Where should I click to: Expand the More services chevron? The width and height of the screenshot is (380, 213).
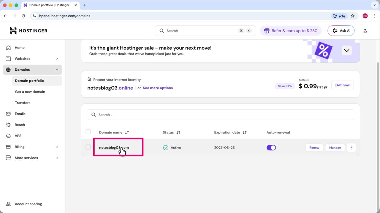[57, 158]
